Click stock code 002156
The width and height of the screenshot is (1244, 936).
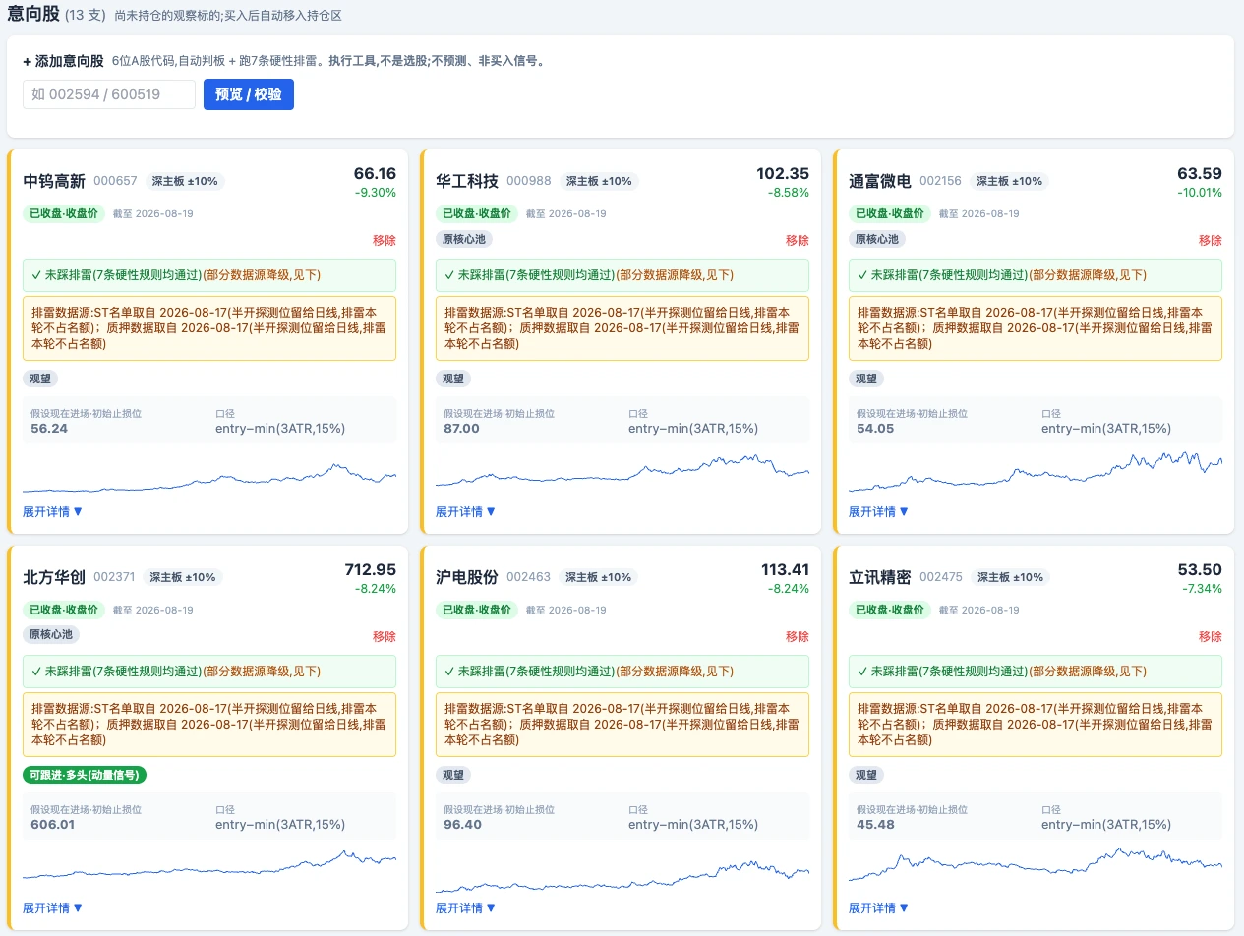940,181
